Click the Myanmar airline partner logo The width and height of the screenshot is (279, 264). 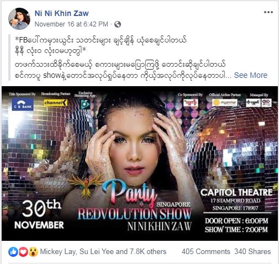tap(225, 103)
